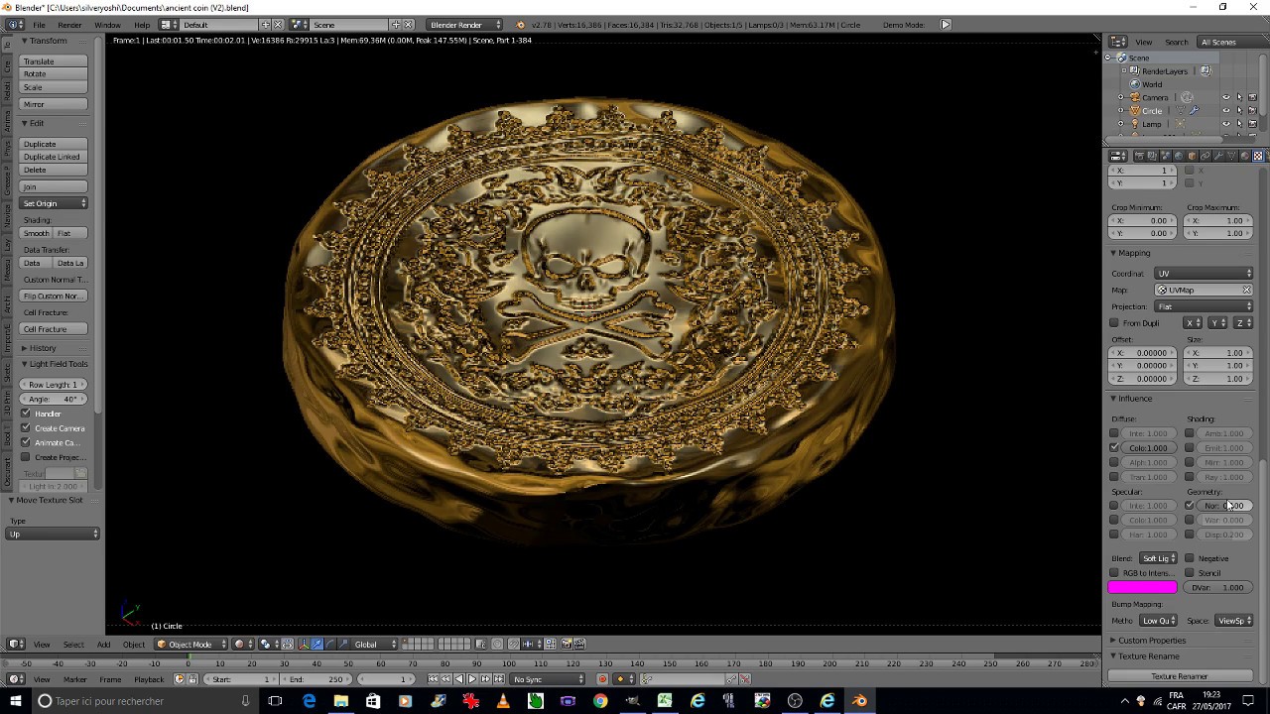Open the Marker menu in timeline
This screenshot has height=714, width=1270.
click(x=74, y=679)
